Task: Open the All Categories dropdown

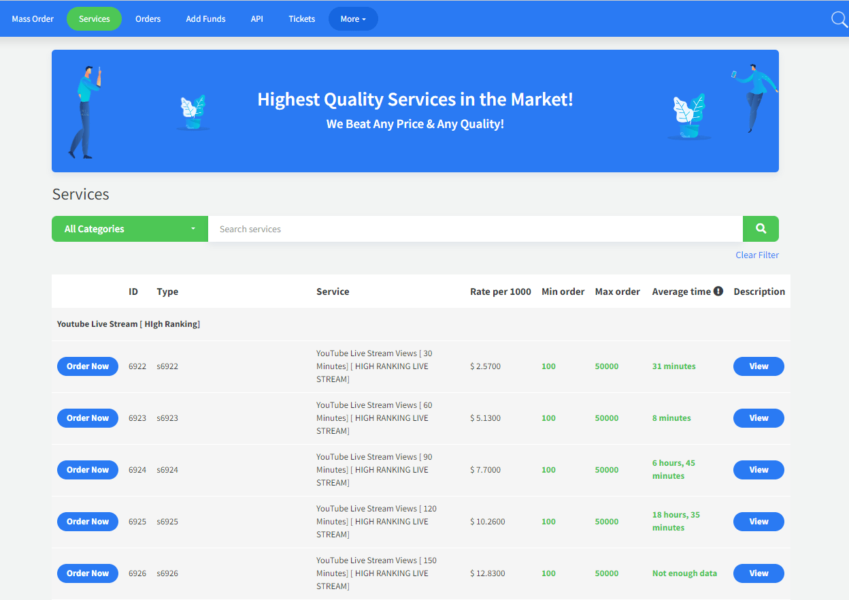Action: (130, 229)
